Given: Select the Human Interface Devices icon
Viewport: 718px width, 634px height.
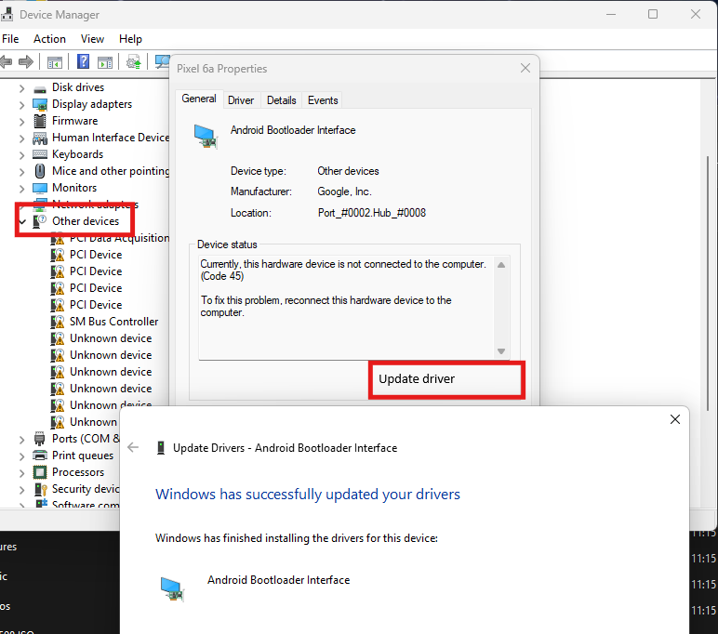Looking at the screenshot, I should pos(40,139).
